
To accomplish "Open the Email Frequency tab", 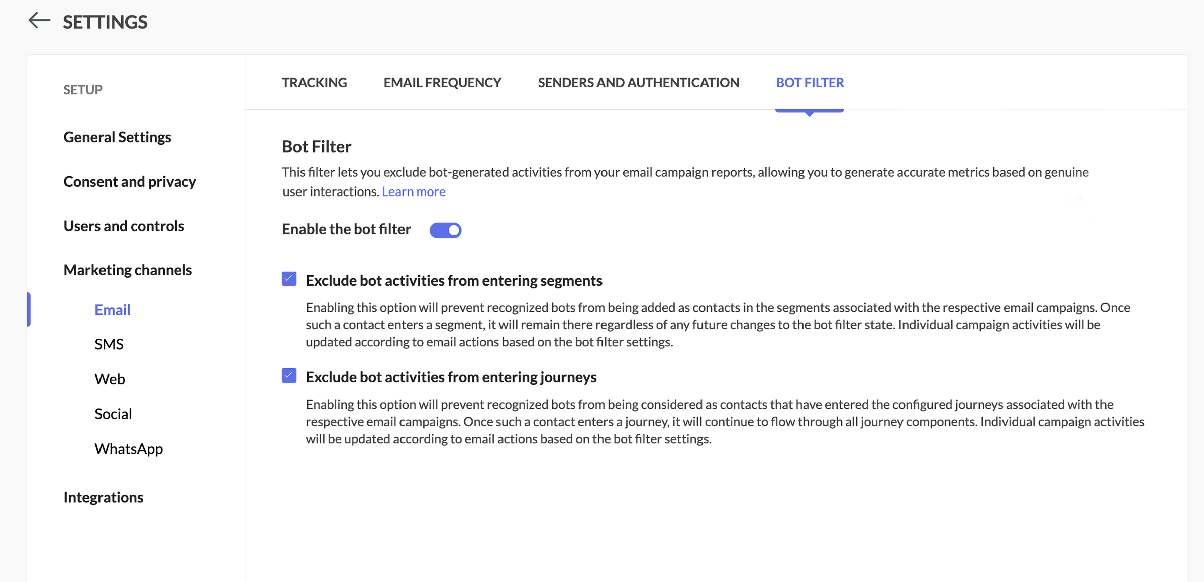I will (442, 83).
